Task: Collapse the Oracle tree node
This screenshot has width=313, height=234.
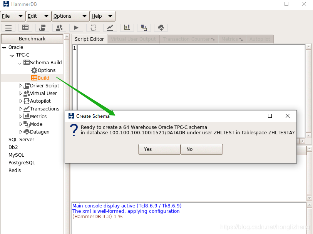Action: [4, 48]
